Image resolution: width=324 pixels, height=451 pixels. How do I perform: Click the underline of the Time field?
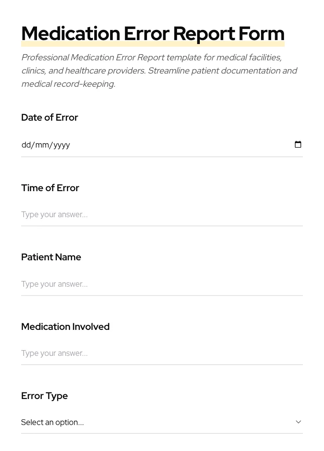[162, 226]
